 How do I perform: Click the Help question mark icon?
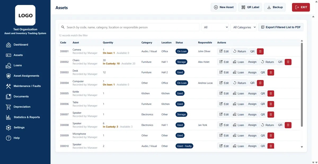coord(8,138)
